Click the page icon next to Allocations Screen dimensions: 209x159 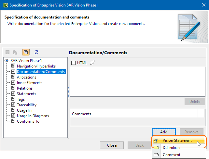pos(13,77)
